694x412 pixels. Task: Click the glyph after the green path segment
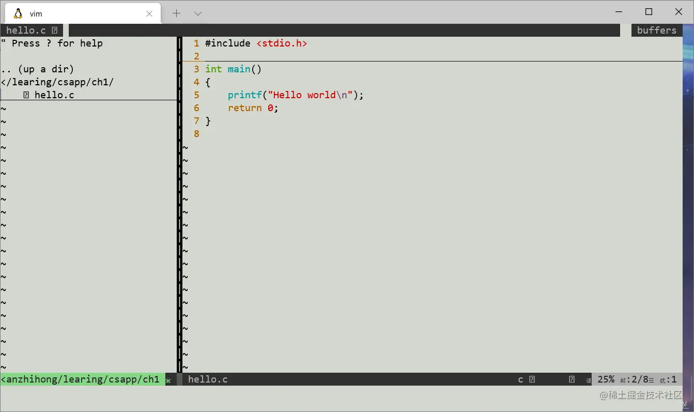168,380
